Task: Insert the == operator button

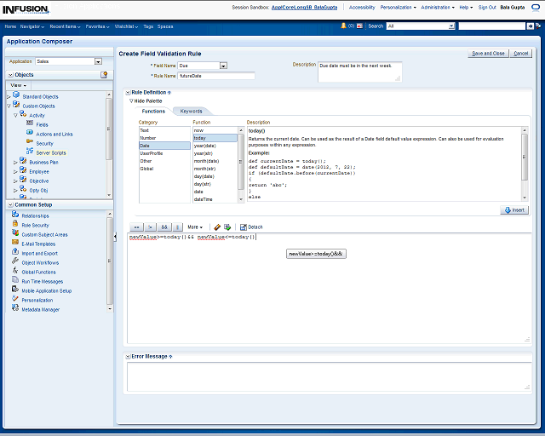Action: [x=135, y=227]
